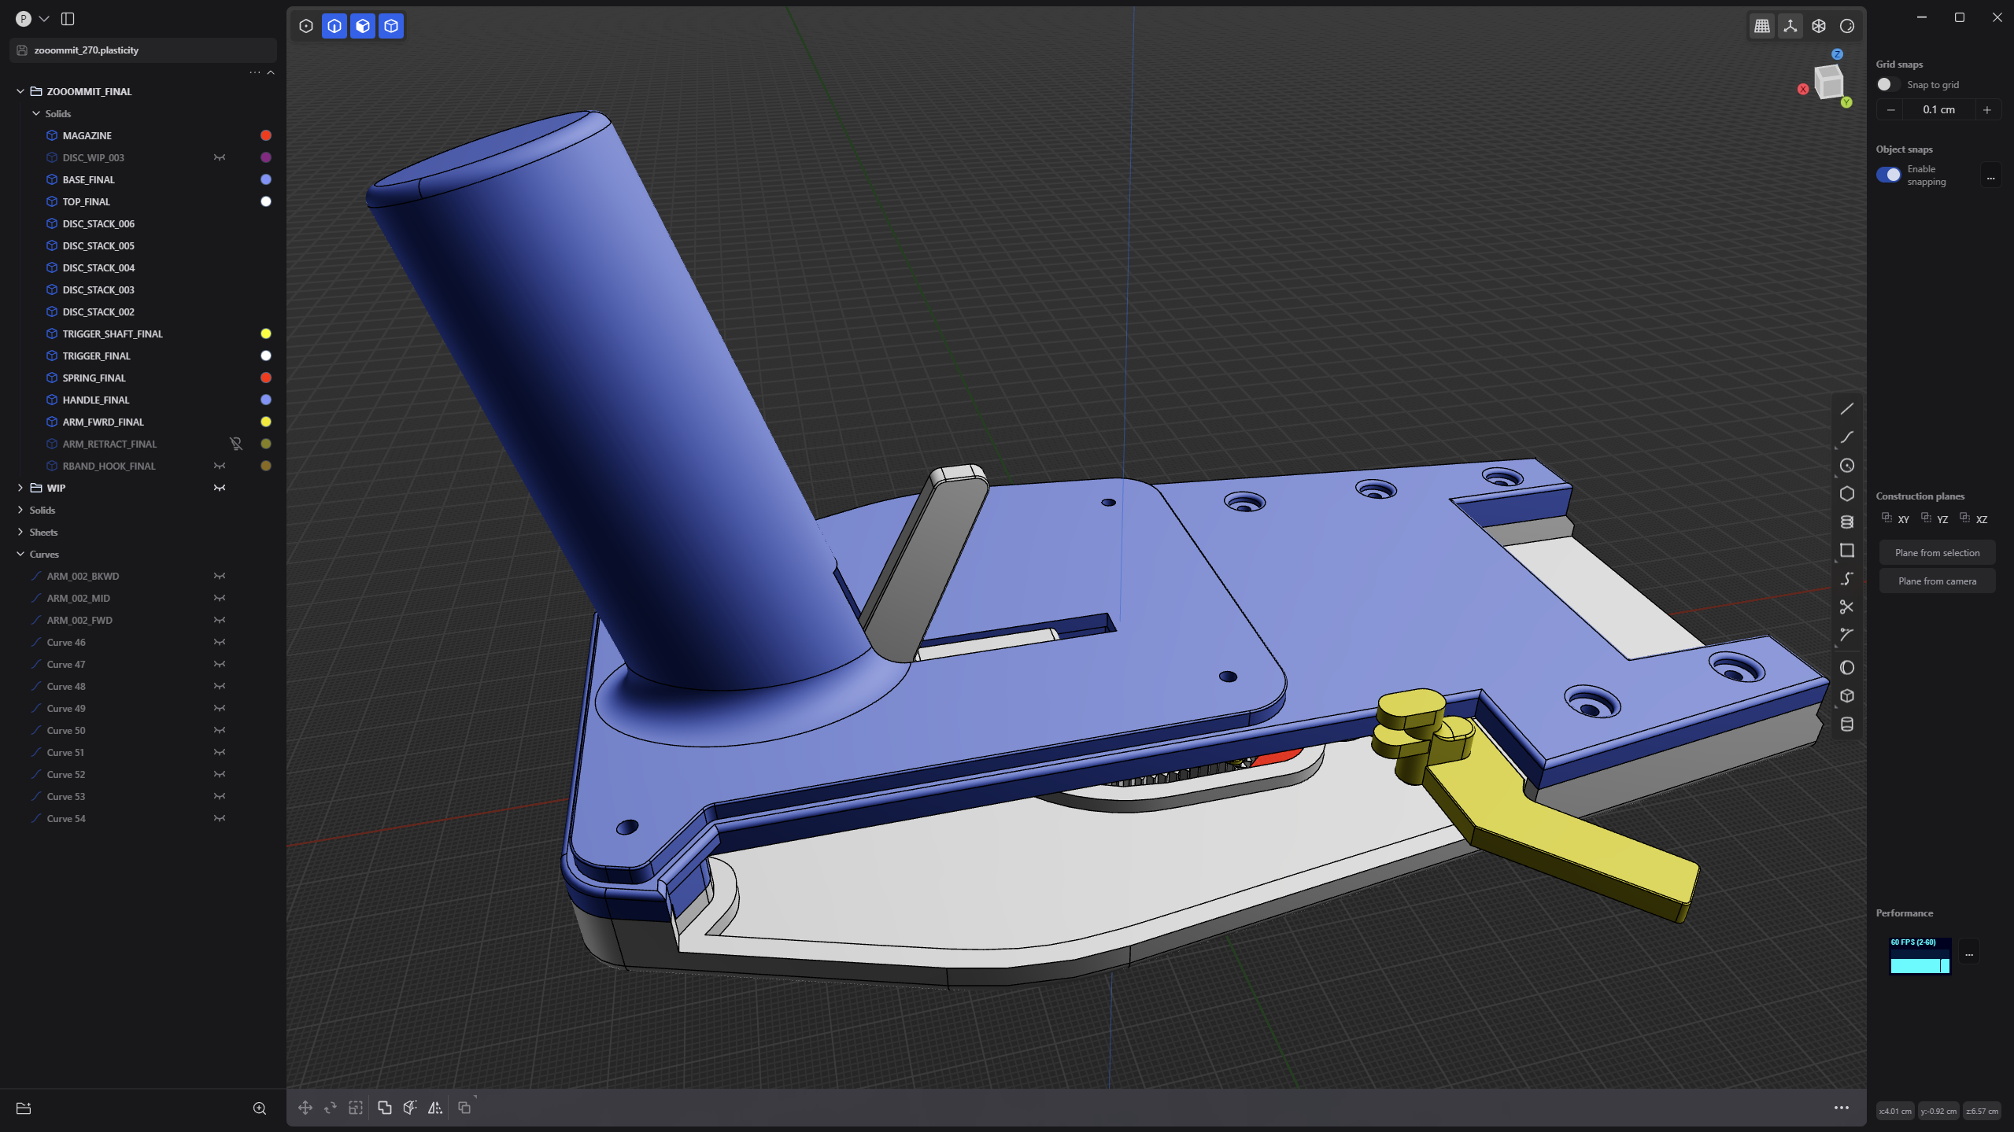Unhide the DISC_WIP_003 solid

tap(220, 157)
